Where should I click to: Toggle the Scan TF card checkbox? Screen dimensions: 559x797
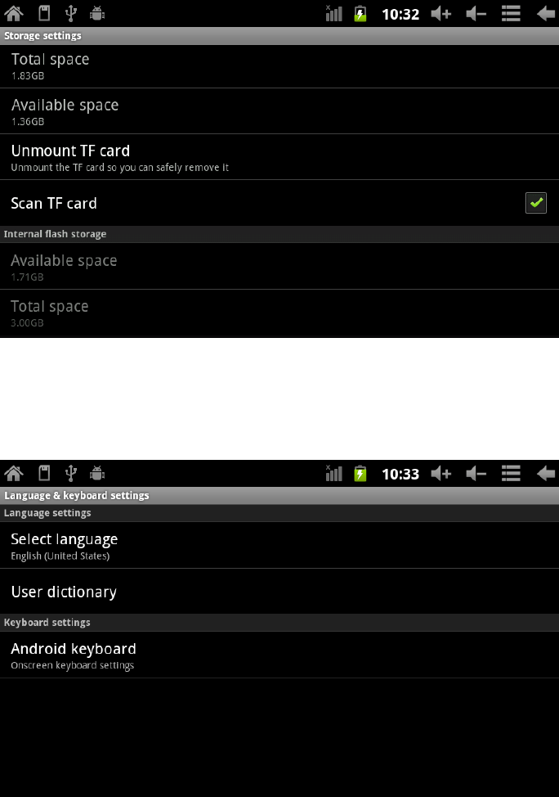coord(535,203)
